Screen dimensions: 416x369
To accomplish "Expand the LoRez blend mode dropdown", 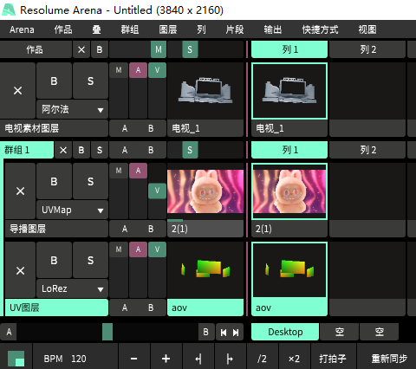I will point(72,288).
